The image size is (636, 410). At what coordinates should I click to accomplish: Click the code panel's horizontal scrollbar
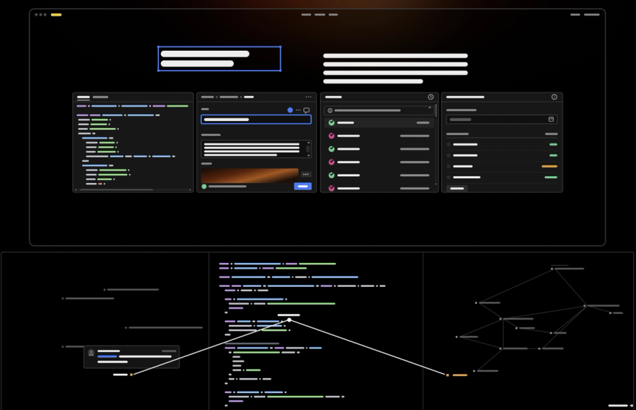[x=117, y=189]
